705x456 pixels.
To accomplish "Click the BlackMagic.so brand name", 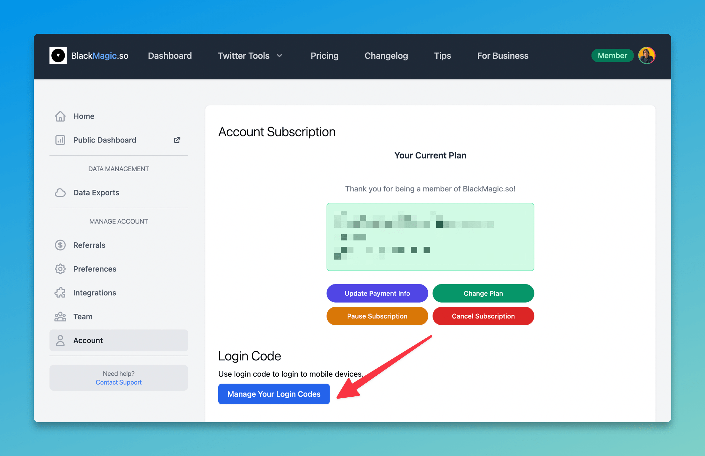I will coord(100,56).
